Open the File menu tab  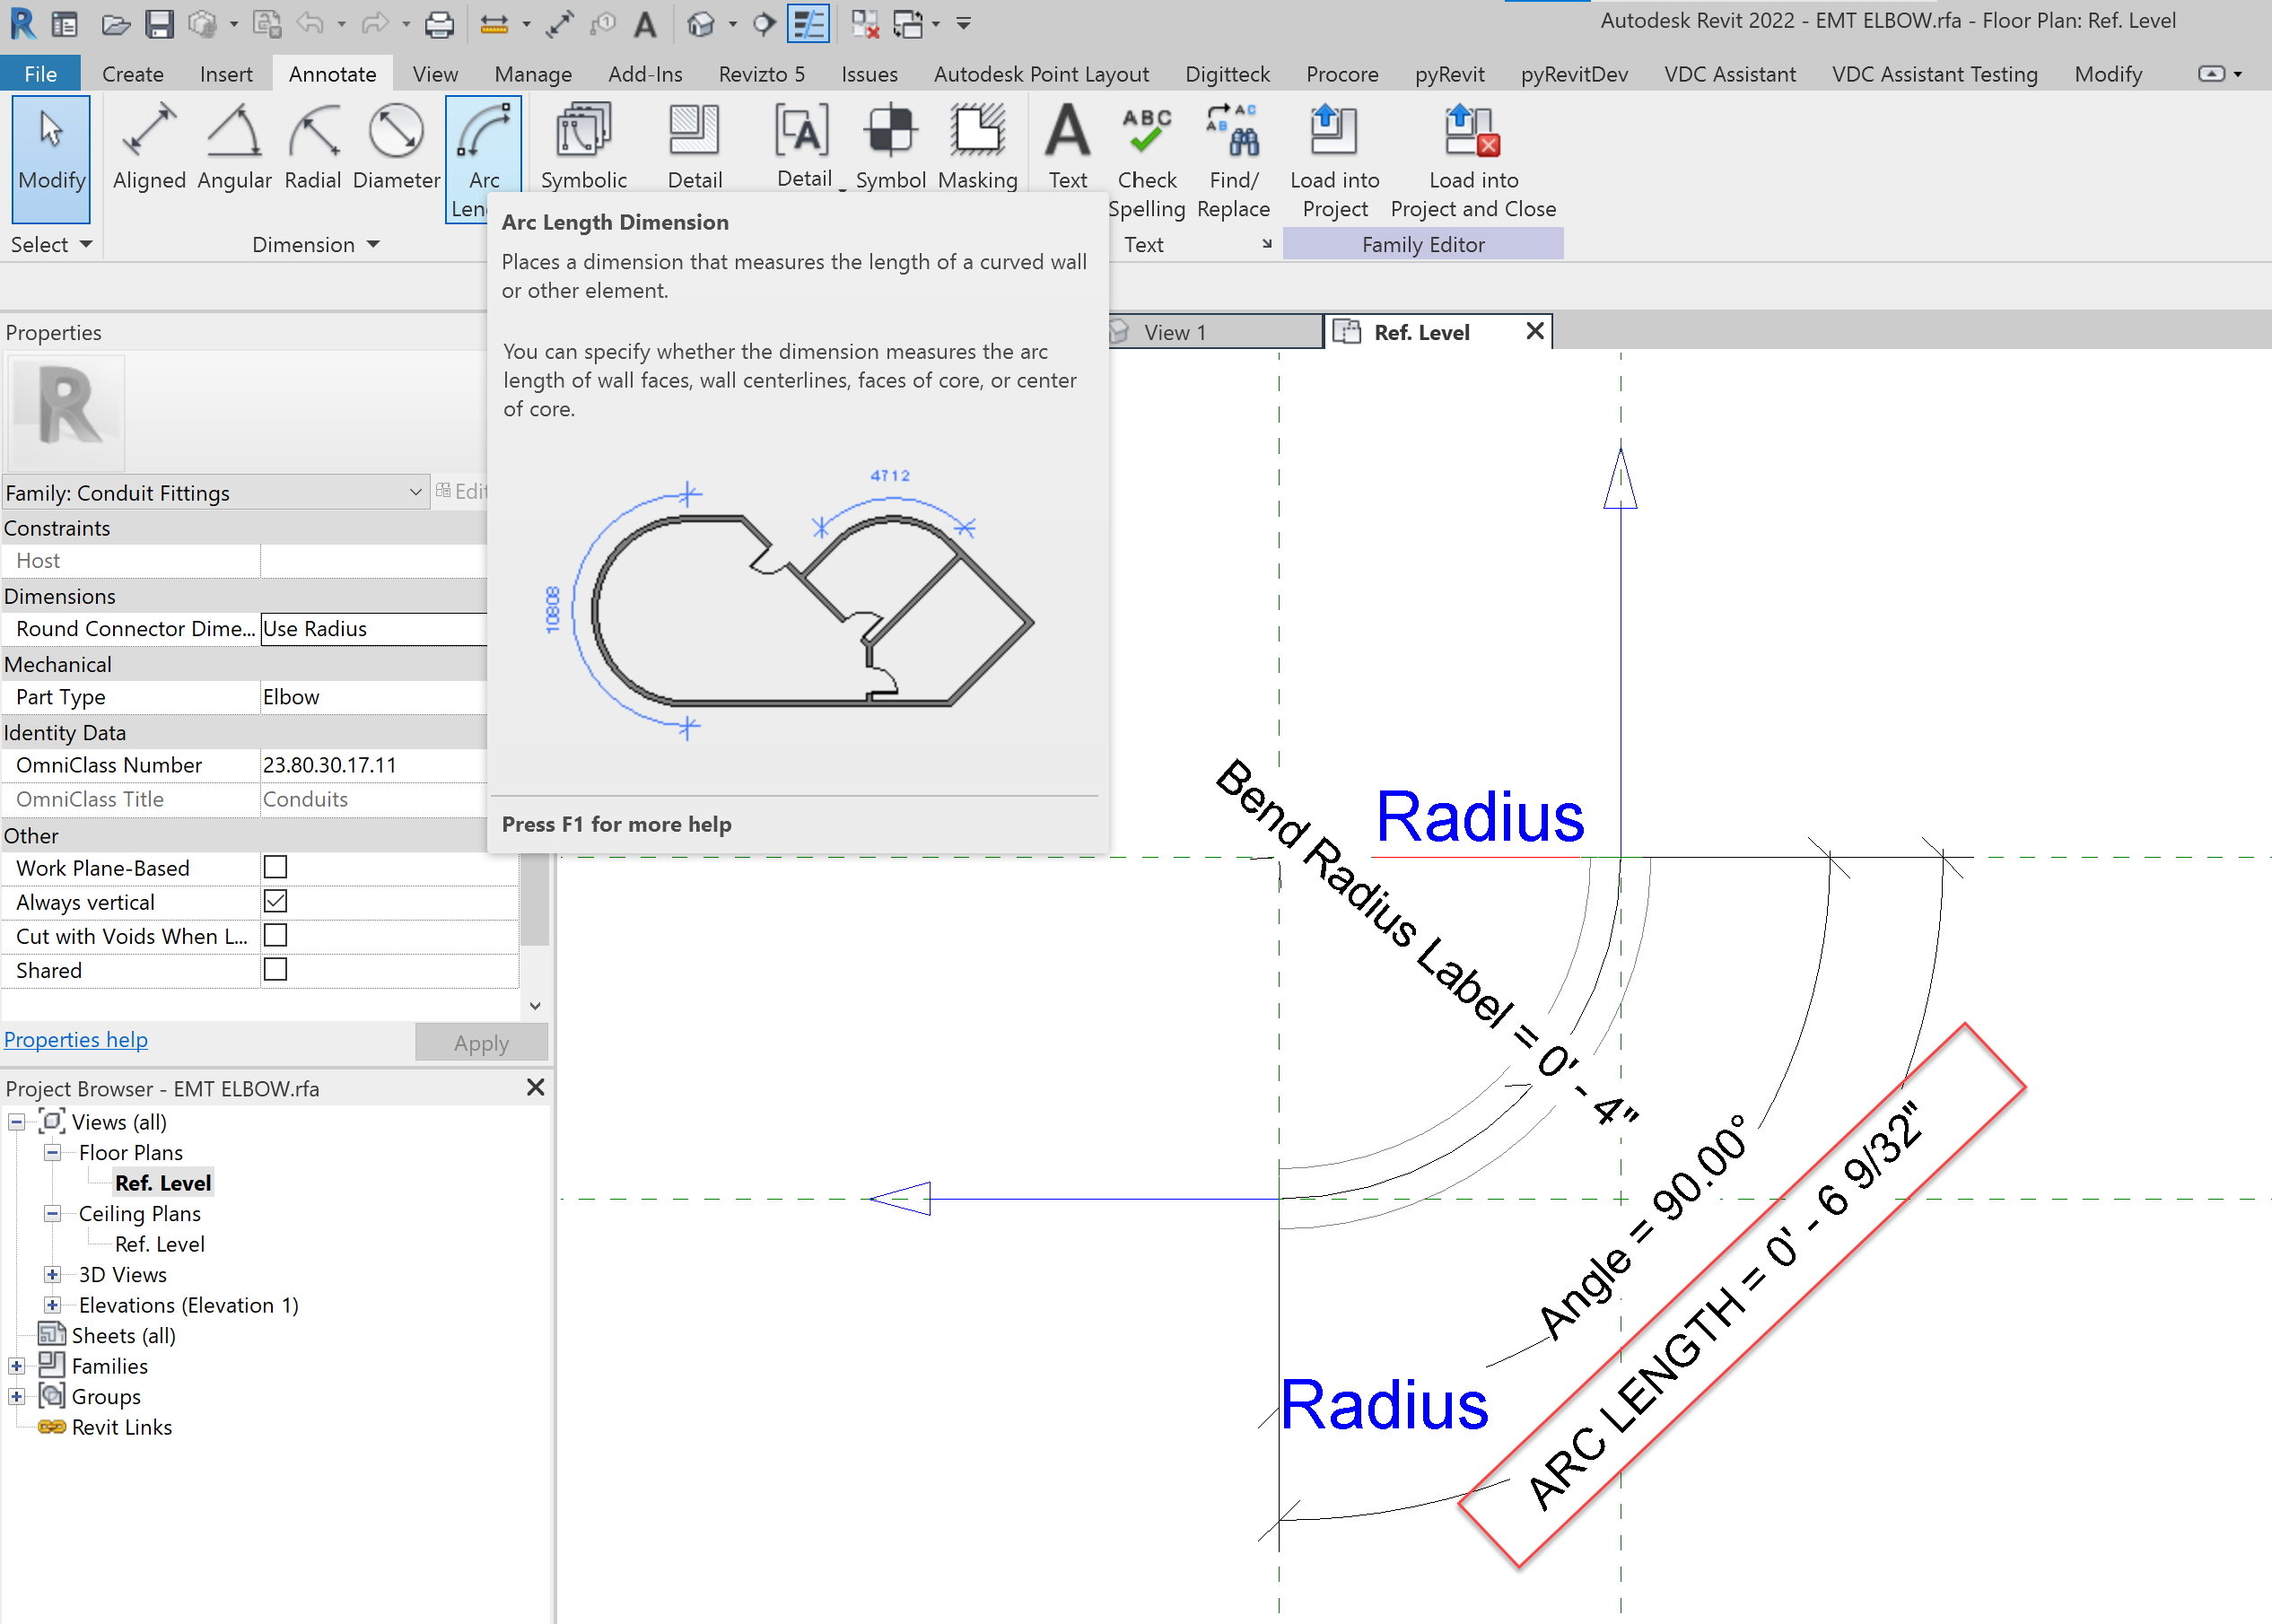click(x=41, y=74)
